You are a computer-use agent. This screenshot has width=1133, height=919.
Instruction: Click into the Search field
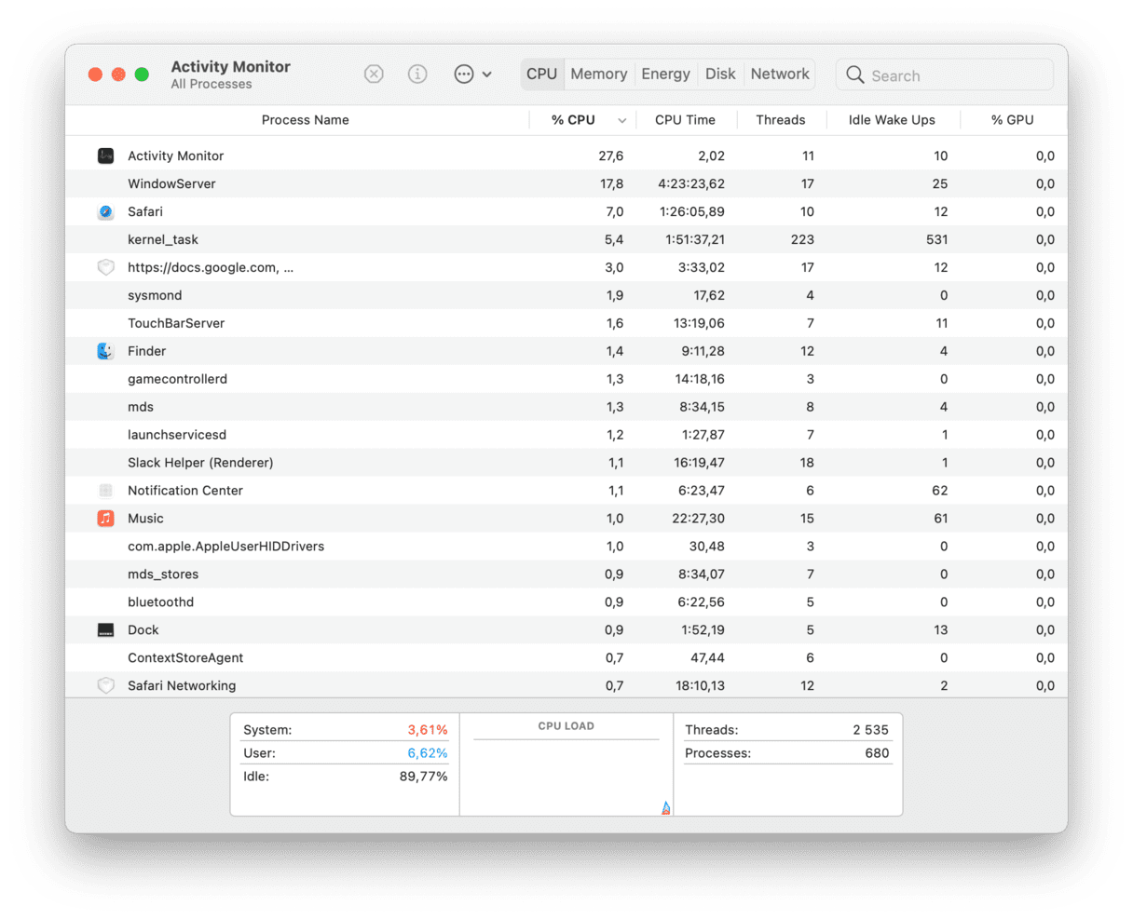pyautogui.click(x=955, y=76)
